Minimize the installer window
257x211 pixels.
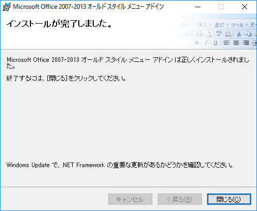[198, 7]
